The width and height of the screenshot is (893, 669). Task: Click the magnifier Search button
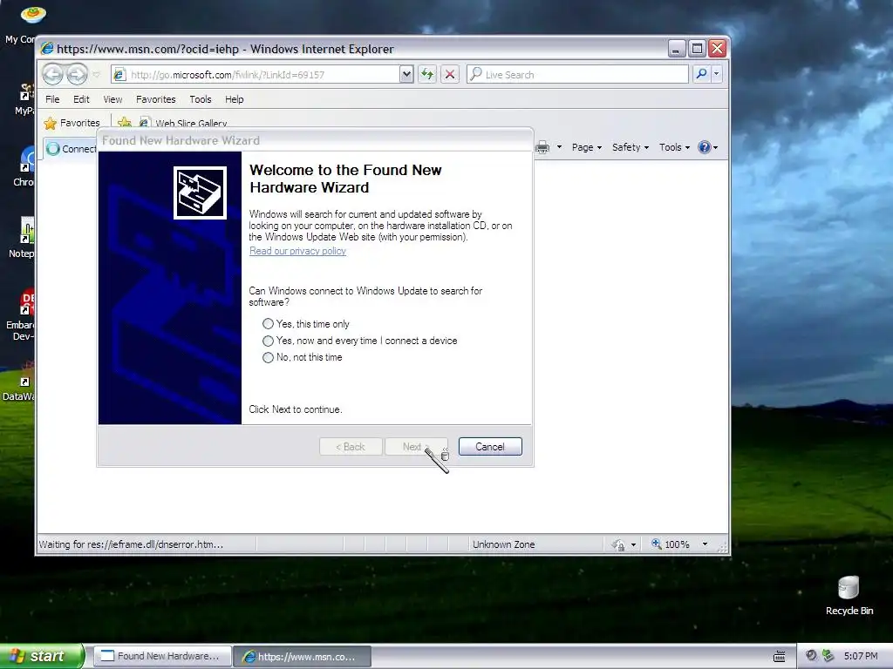[x=701, y=74]
